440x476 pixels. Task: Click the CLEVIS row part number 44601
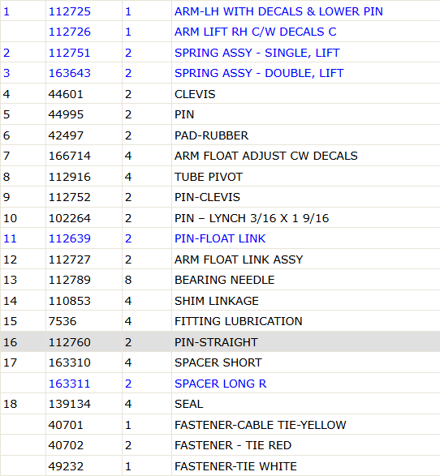(x=66, y=94)
